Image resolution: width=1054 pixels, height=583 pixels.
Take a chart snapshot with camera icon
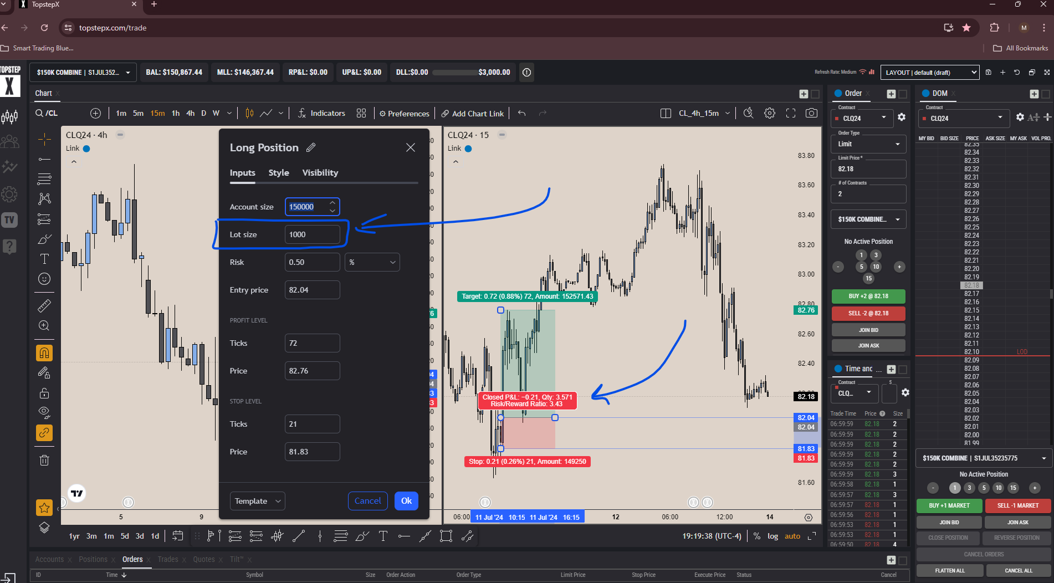coord(811,113)
